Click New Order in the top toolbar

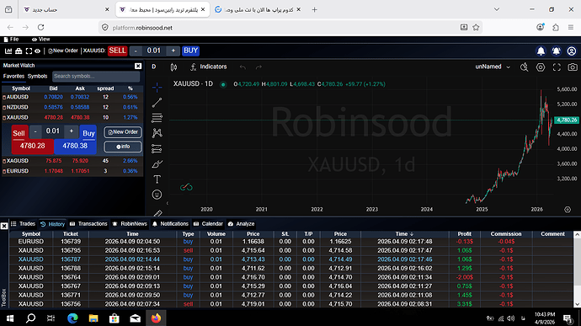pos(63,51)
